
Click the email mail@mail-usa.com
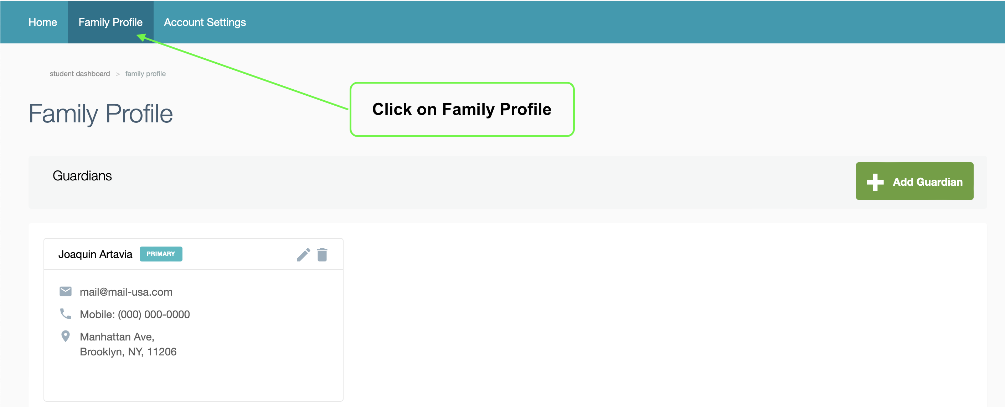pos(126,292)
